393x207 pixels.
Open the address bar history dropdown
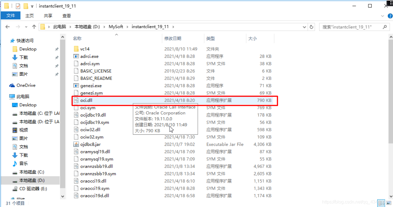point(304,27)
